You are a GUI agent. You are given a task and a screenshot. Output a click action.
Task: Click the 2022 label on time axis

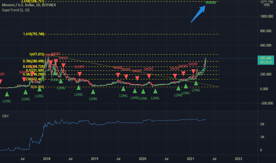pos(238,159)
